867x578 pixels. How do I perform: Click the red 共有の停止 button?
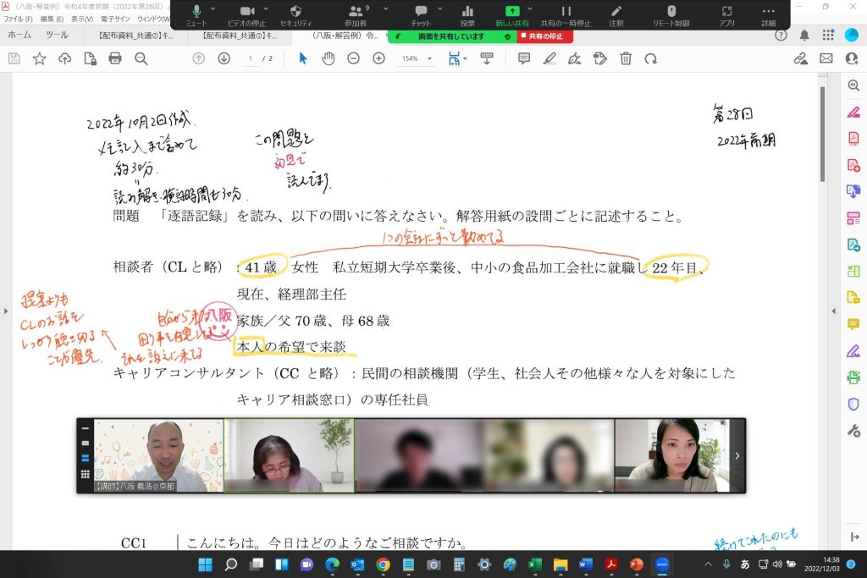pyautogui.click(x=546, y=36)
